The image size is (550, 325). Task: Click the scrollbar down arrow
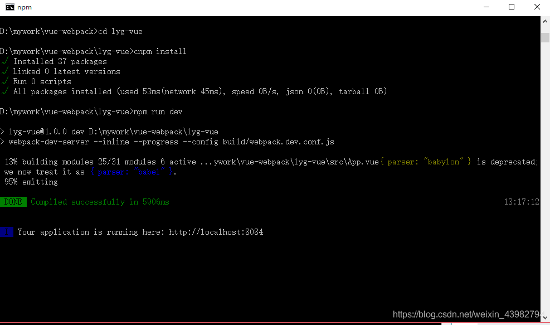pos(545,318)
